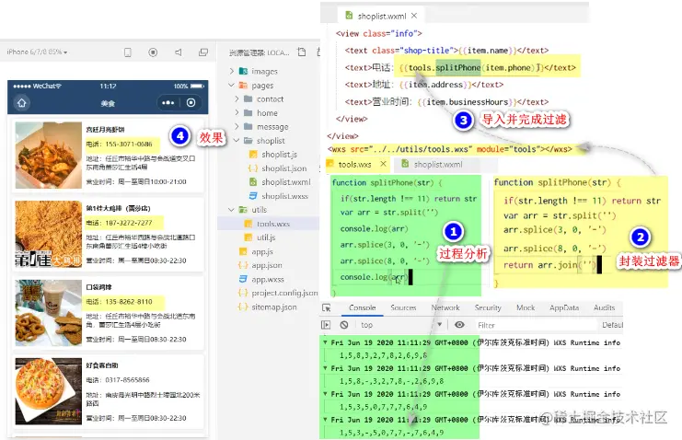Click the phone rotate device icon
This screenshot has width=682, height=440.
click(x=127, y=52)
